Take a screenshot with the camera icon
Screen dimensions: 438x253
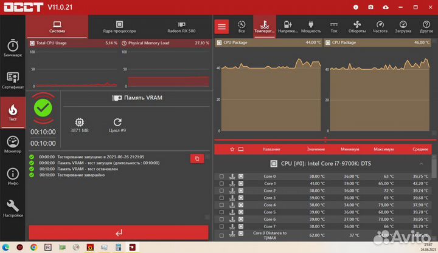coord(370,7)
